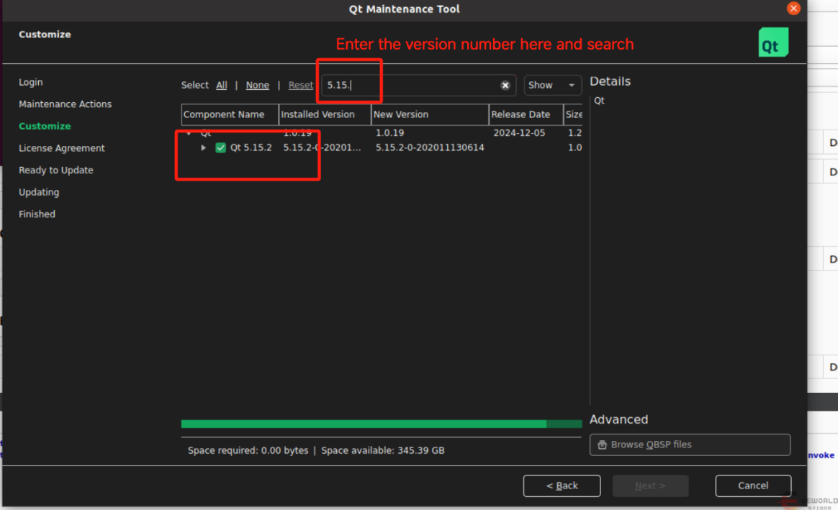Click the Select None link
This screenshot has width=838, height=510.
(x=257, y=86)
